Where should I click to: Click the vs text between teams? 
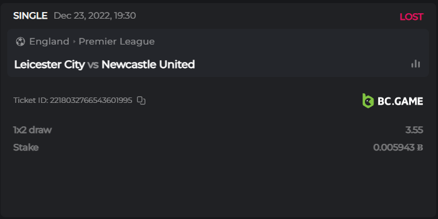point(93,64)
